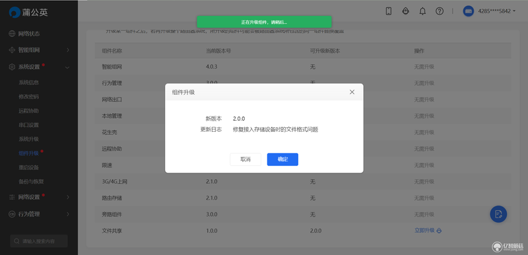Click 立即升级 link for 文件共享

[x=424, y=231]
